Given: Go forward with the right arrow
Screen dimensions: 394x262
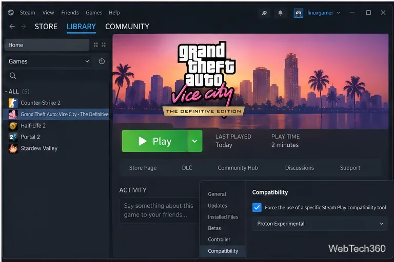Looking at the screenshot, I should [24, 26].
